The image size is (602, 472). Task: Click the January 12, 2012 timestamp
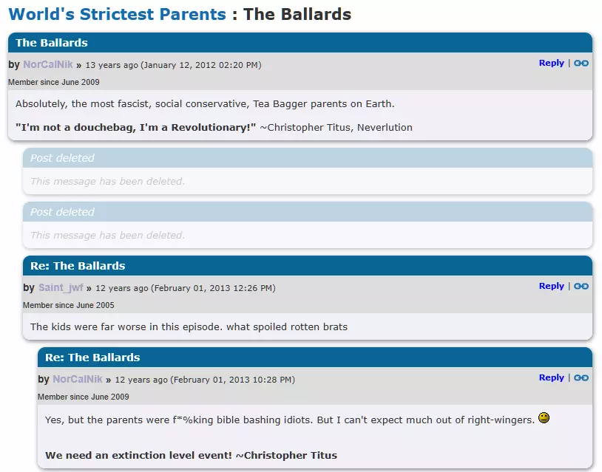[200, 65]
